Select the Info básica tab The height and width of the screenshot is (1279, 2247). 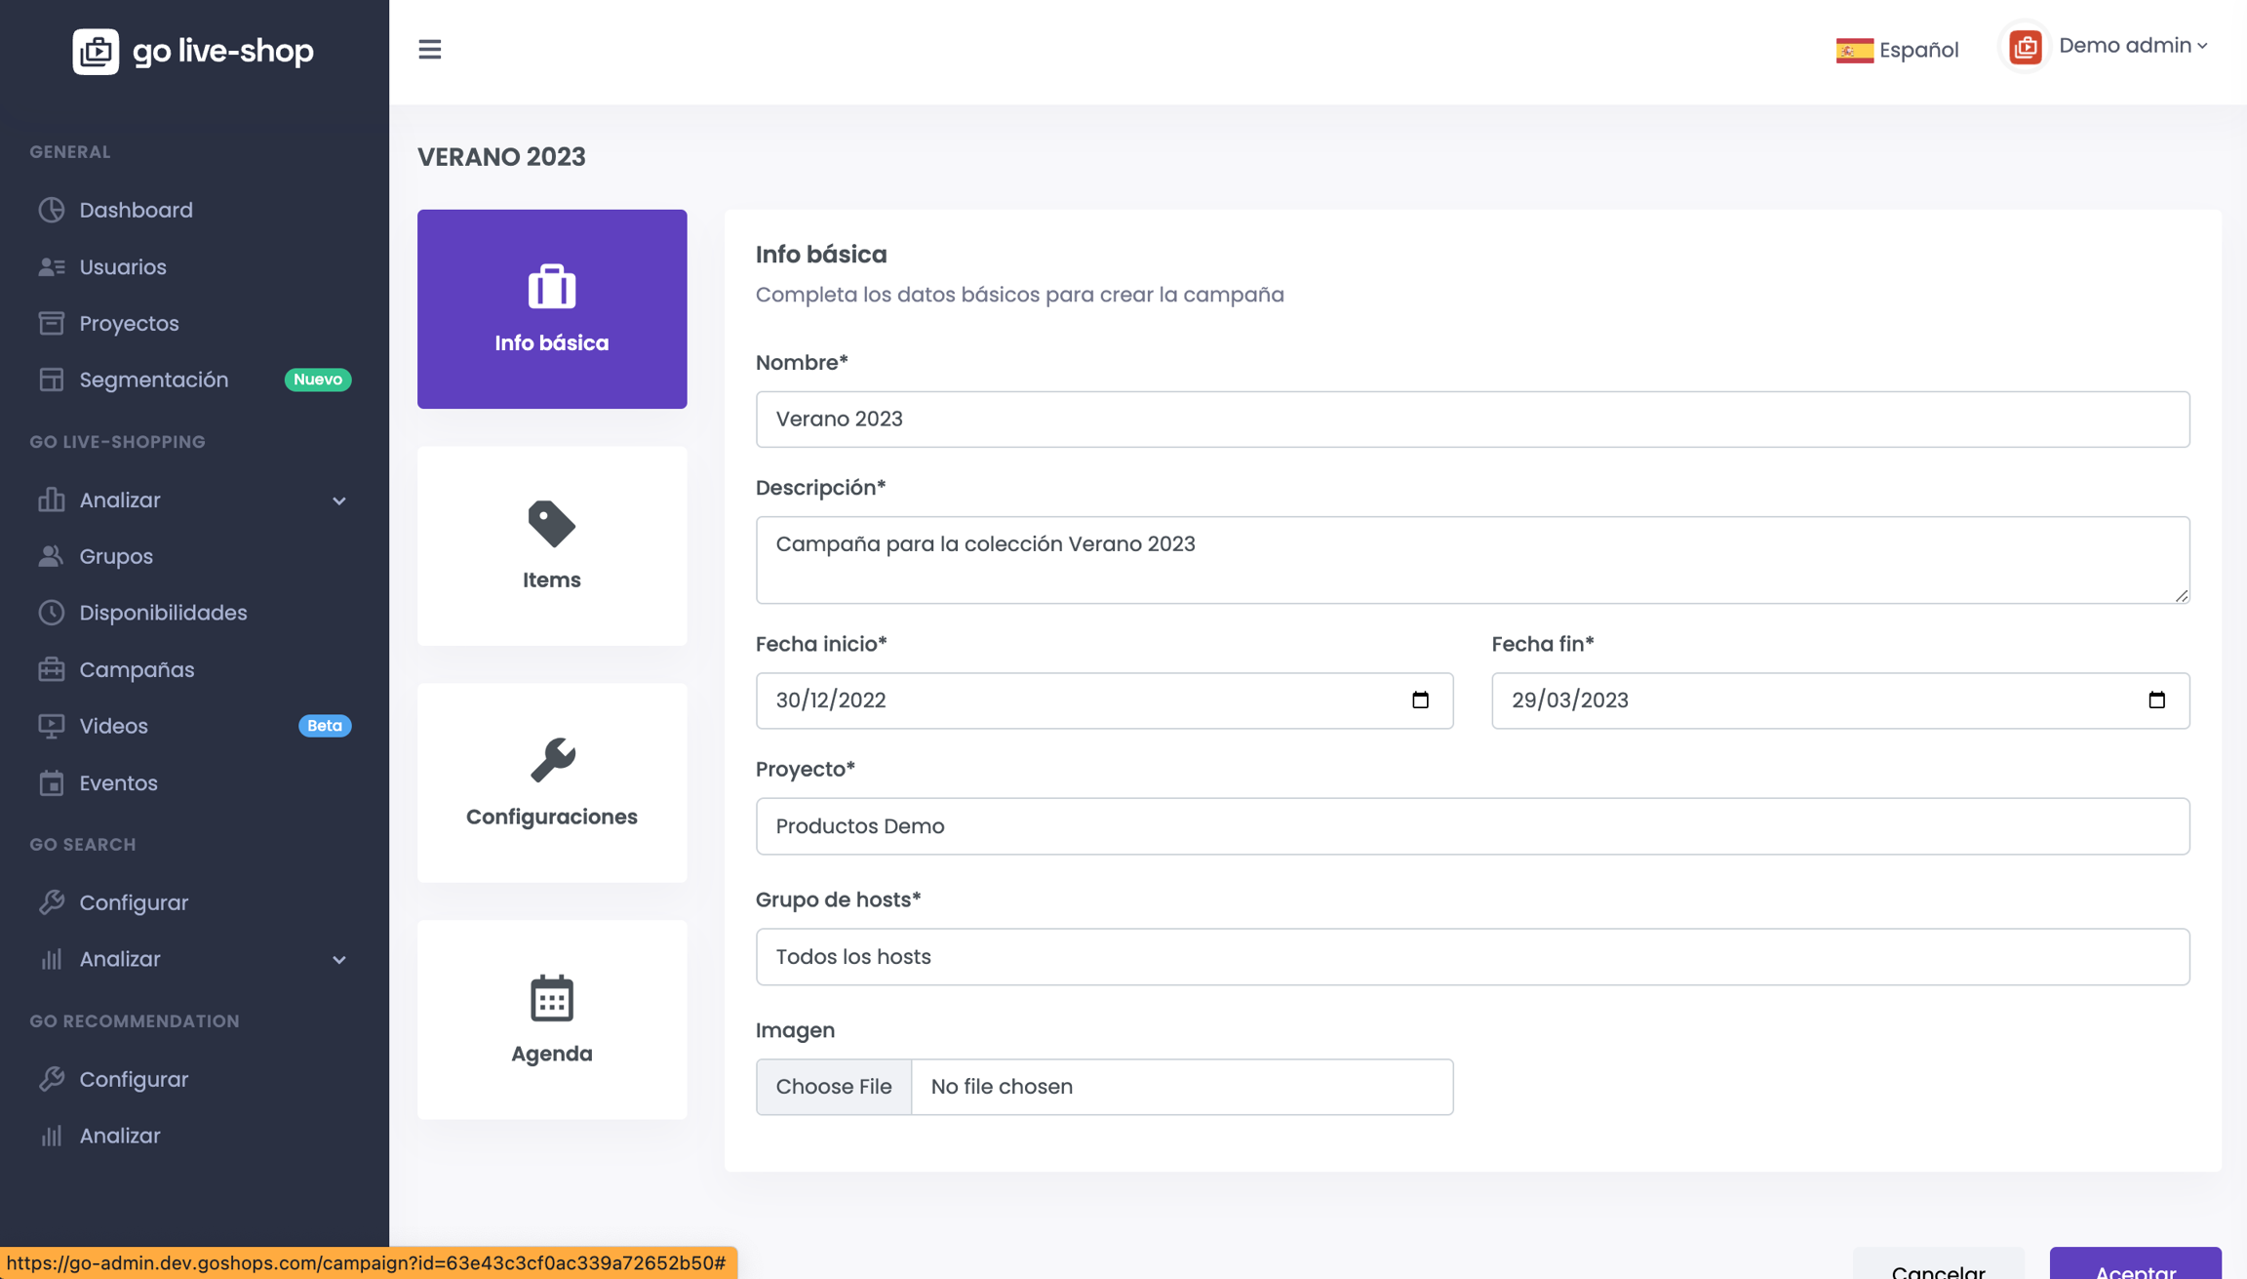click(552, 308)
